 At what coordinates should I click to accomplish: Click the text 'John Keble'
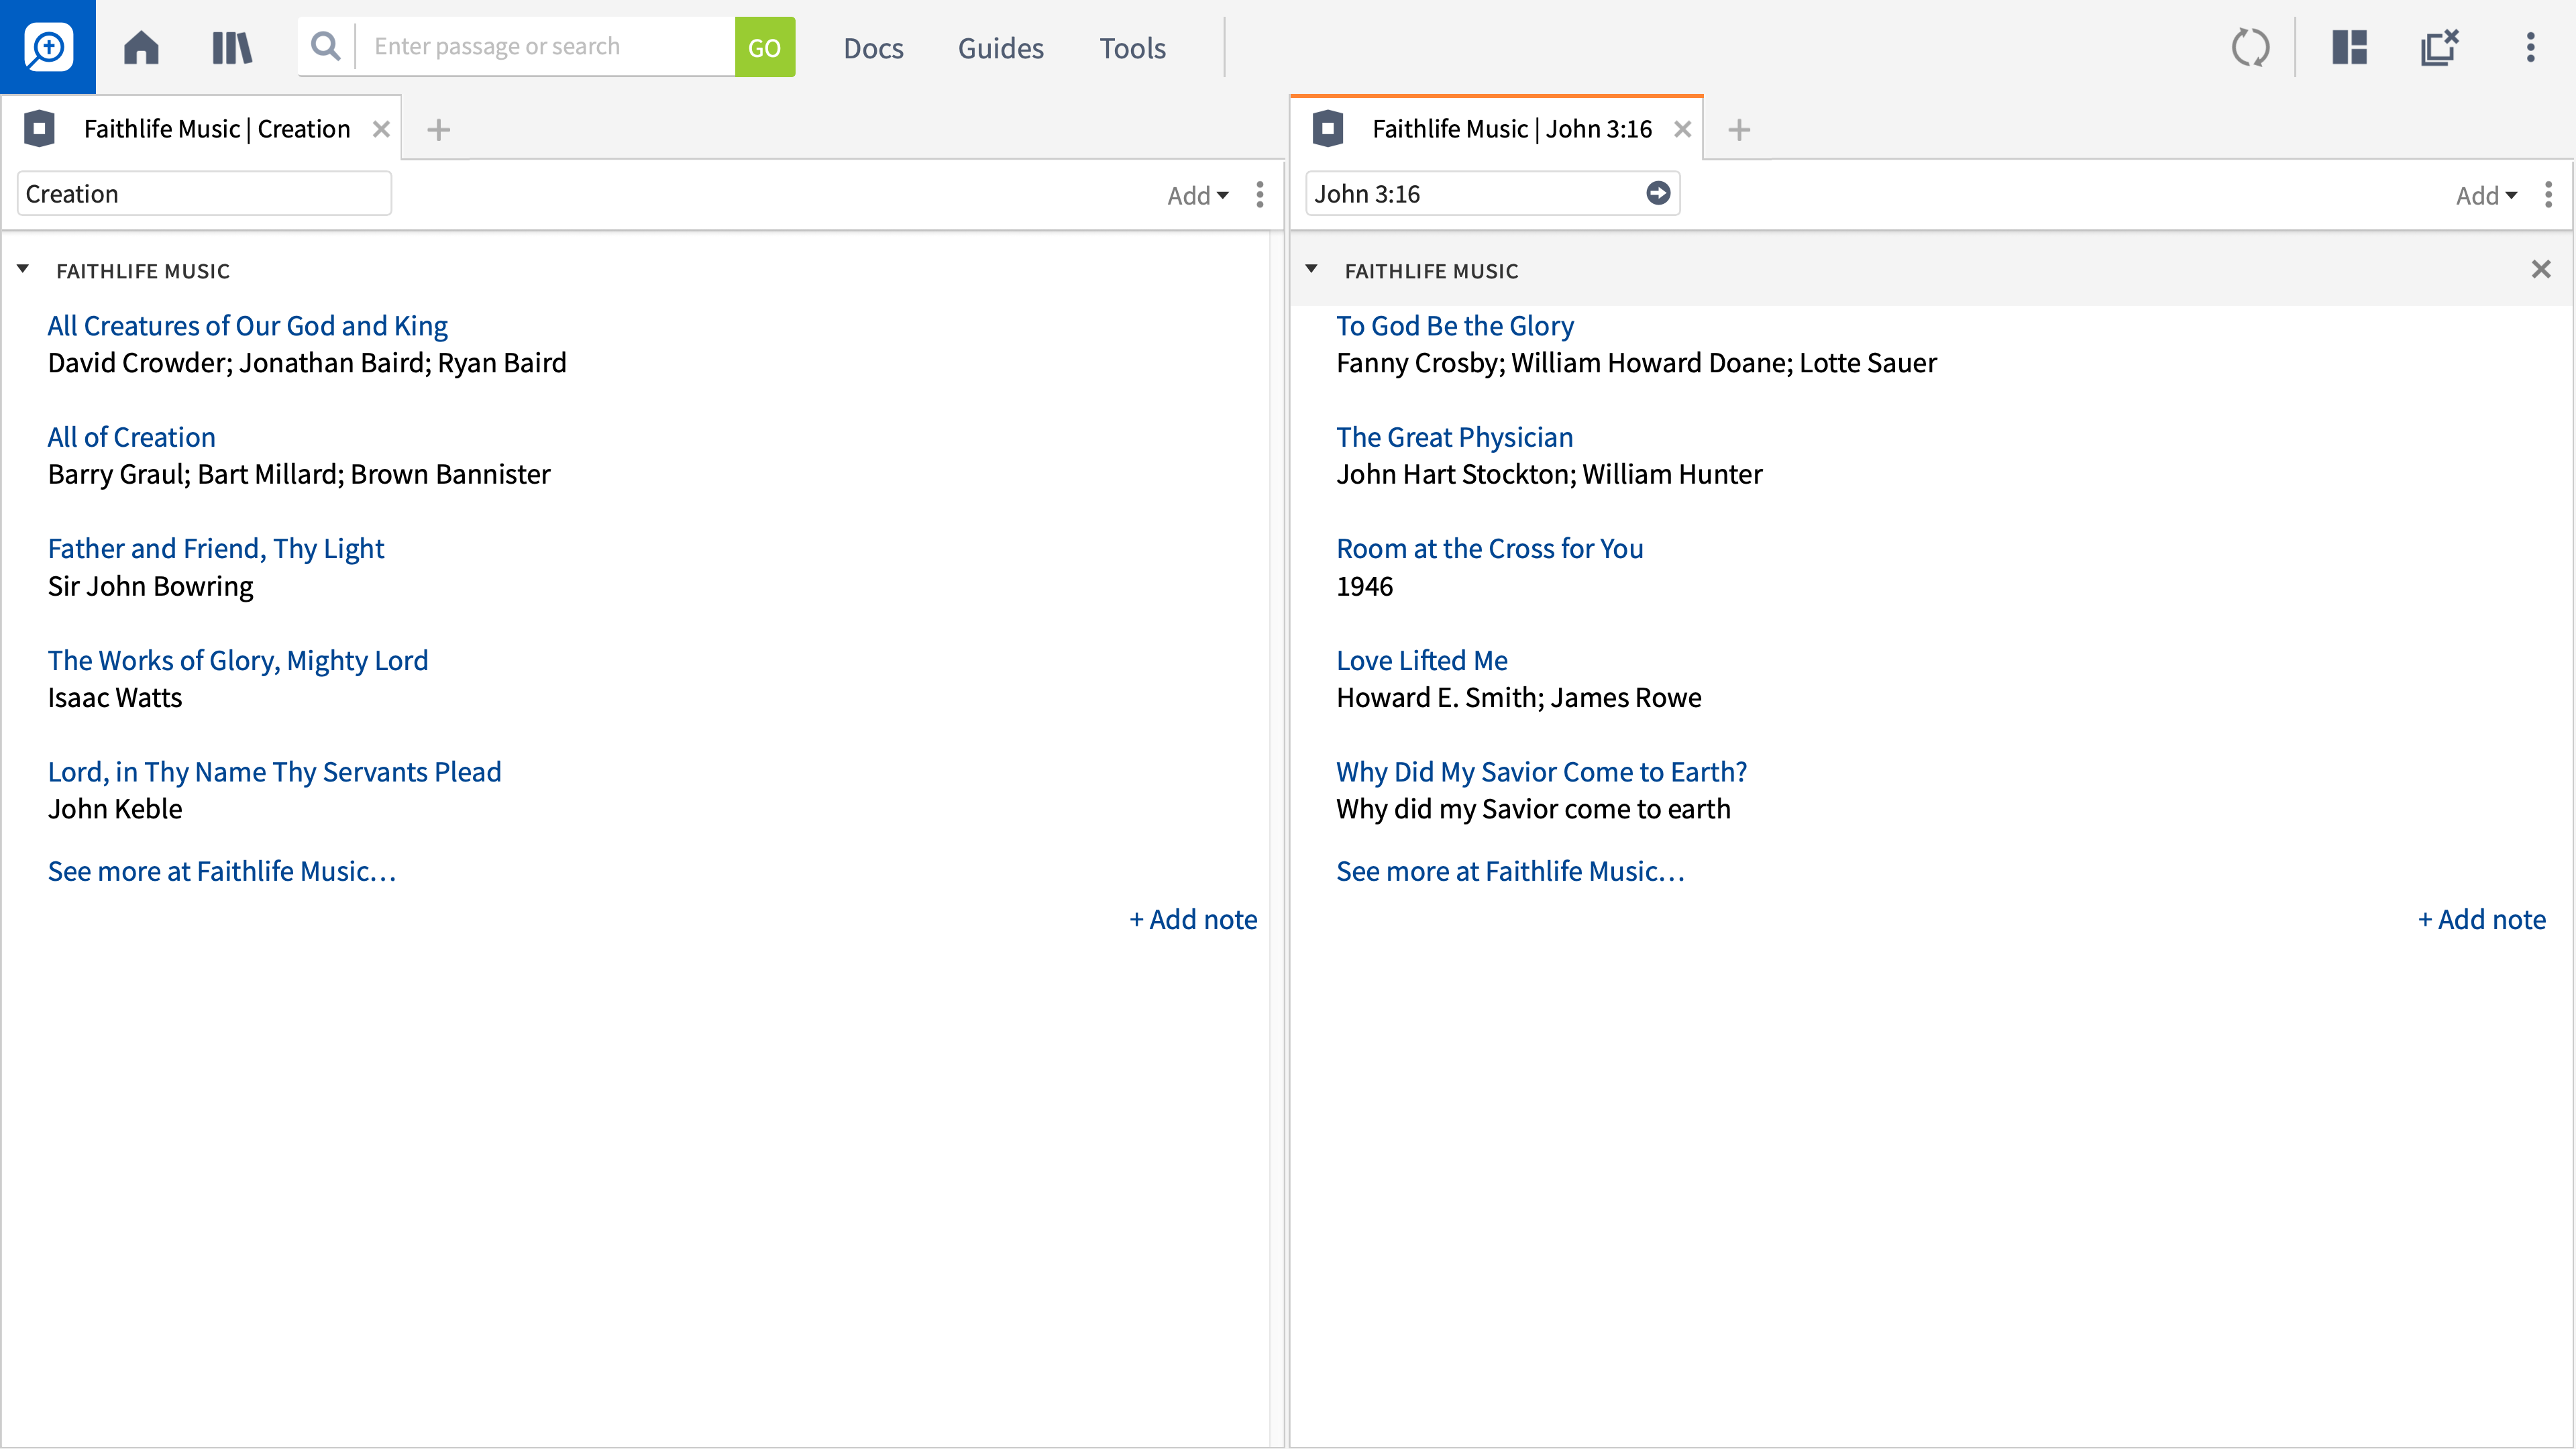click(115, 809)
